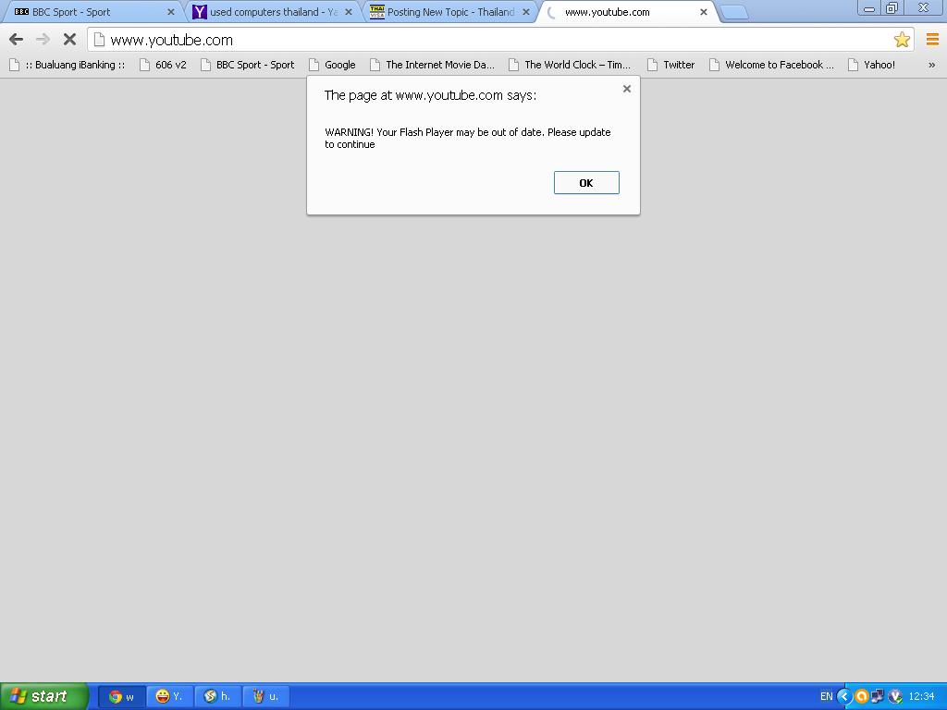The width and height of the screenshot is (947, 710).
Task: Expand hidden system tray icons arrow
Action: (843, 696)
